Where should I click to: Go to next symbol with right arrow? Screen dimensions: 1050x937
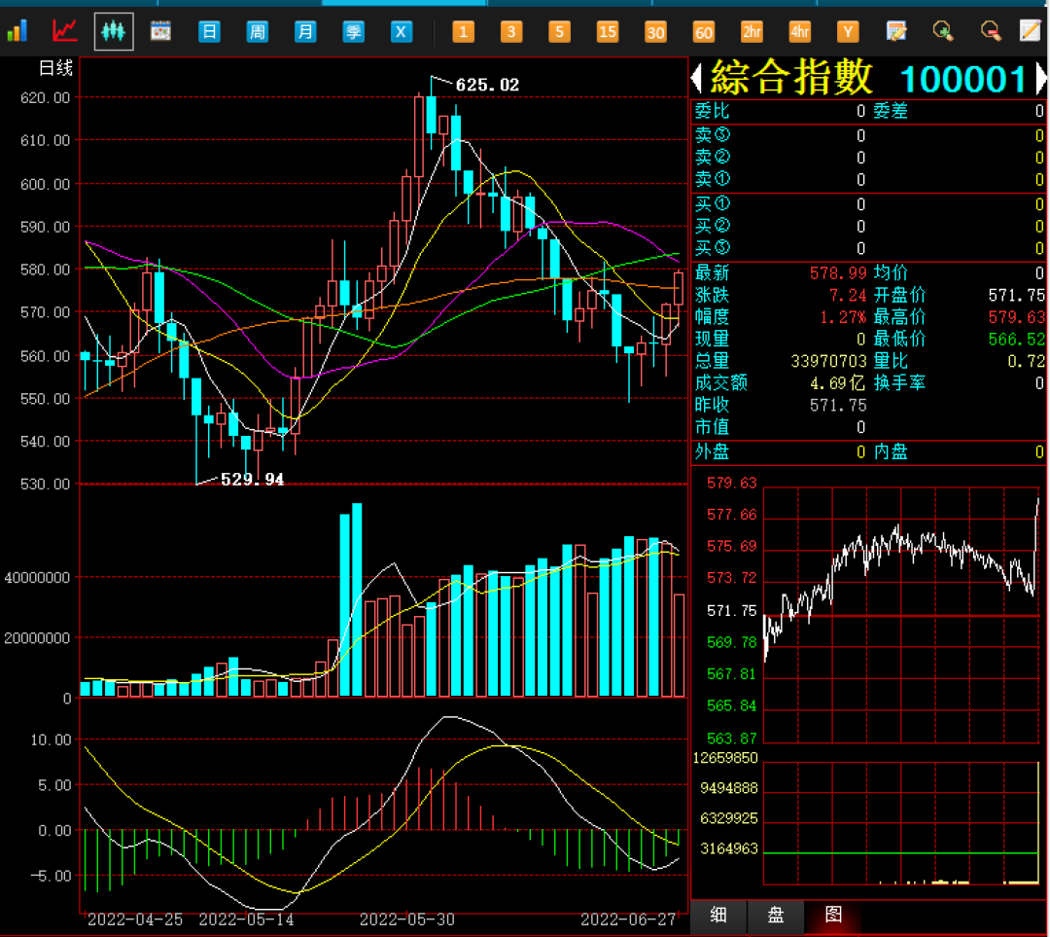coord(1041,78)
